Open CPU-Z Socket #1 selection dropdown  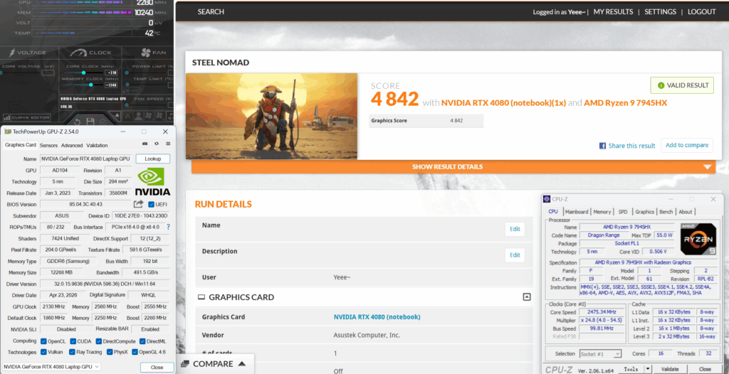601,354
